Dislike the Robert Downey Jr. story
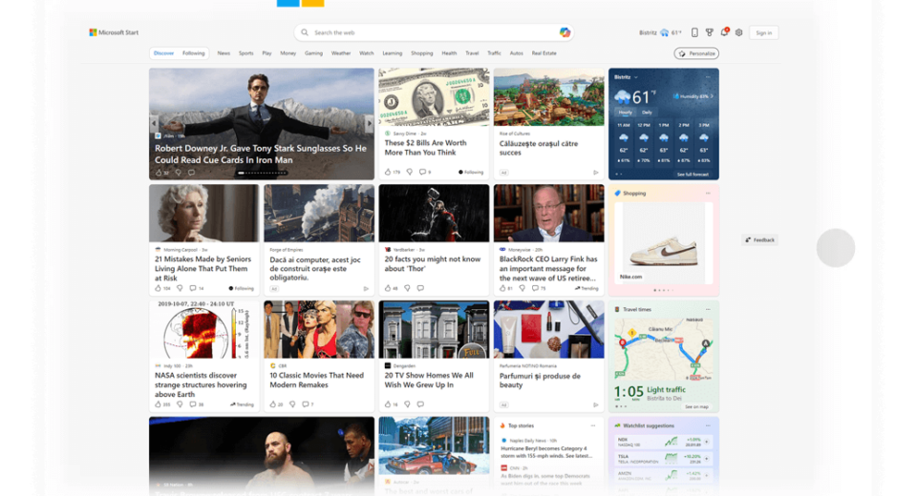The image size is (917, 496). 179,173
